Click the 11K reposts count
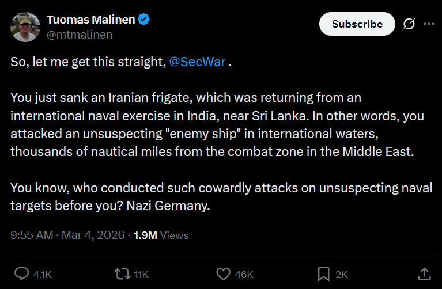Screen dimensions: 442x289 [x=141, y=275]
